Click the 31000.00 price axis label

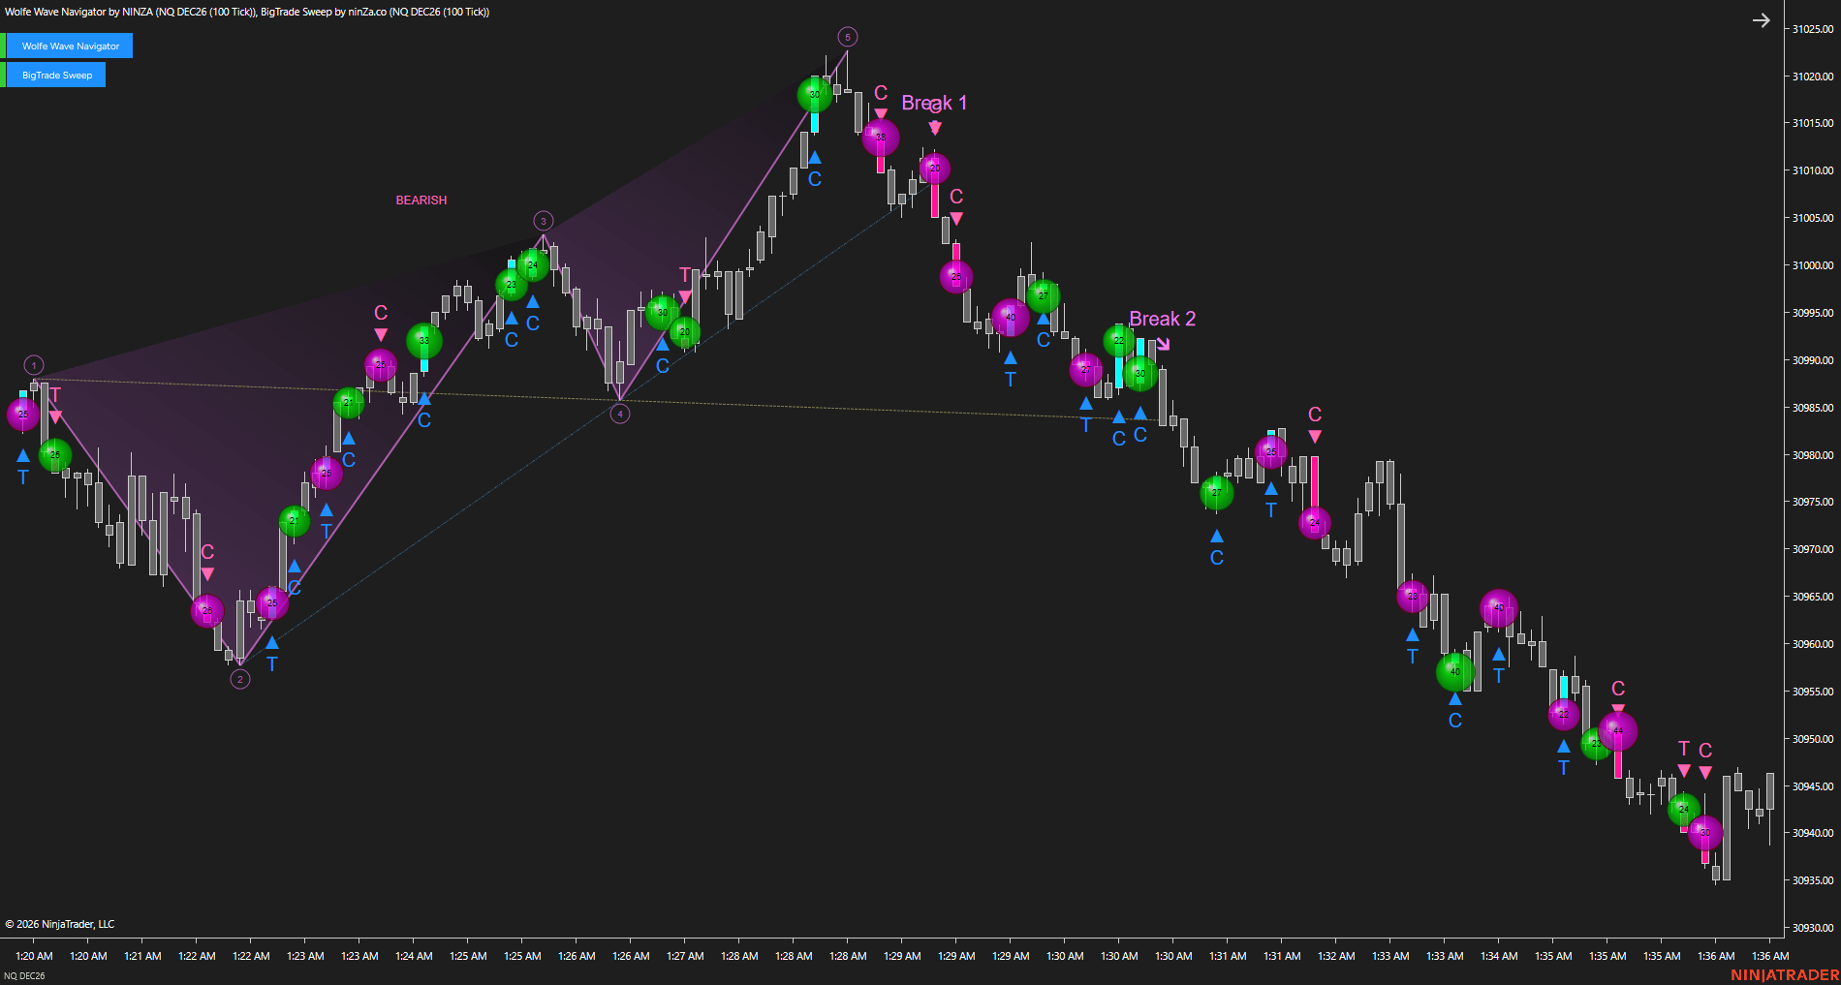1812,265
